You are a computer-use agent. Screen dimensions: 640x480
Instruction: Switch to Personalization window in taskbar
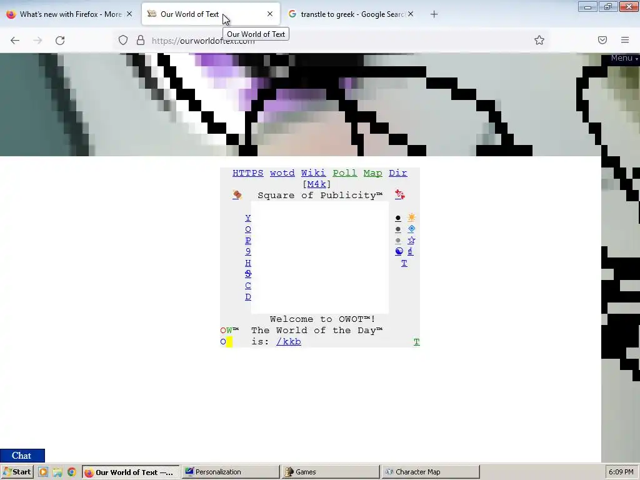pyautogui.click(x=230, y=472)
